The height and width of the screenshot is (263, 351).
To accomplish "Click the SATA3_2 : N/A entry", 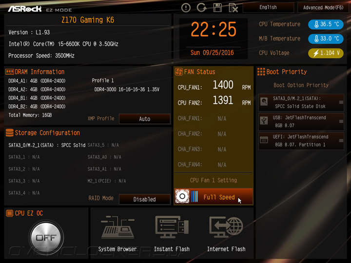I will pyautogui.click(x=24, y=169).
